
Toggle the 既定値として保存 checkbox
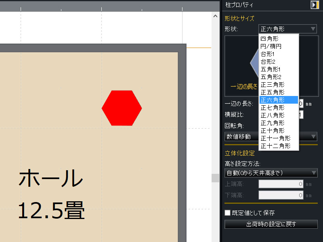click(x=228, y=213)
